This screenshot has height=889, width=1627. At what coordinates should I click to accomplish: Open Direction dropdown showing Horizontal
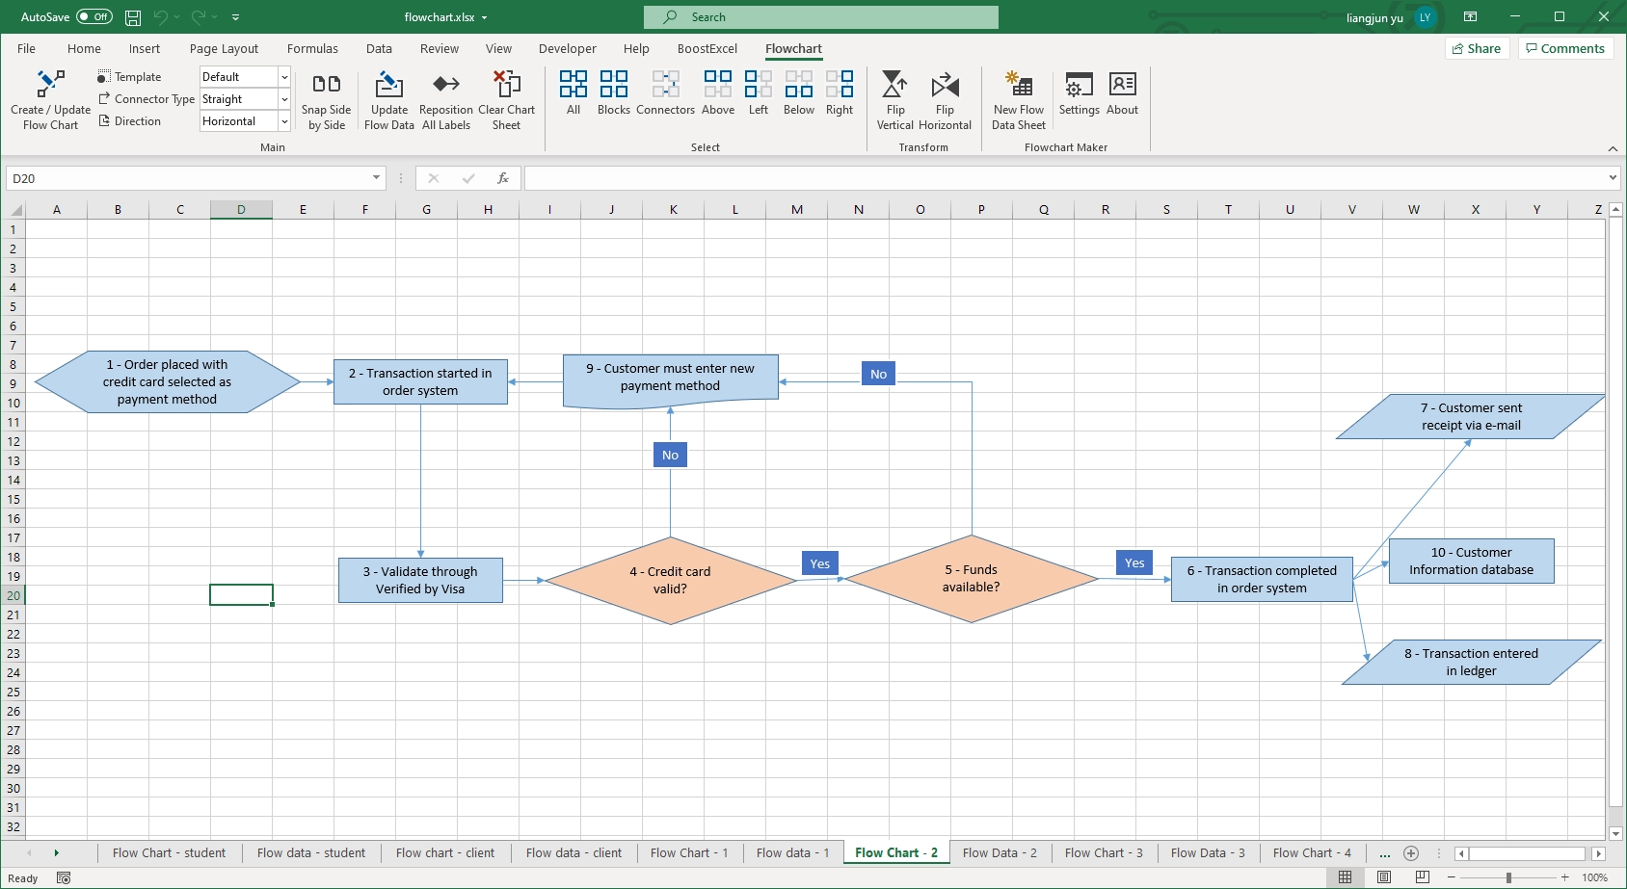pyautogui.click(x=284, y=121)
